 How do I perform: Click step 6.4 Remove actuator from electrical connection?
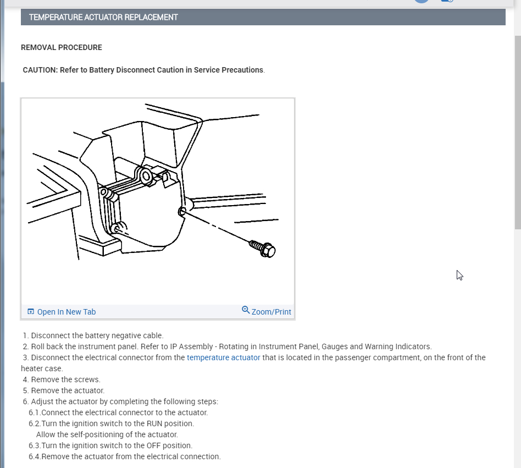pos(125,456)
